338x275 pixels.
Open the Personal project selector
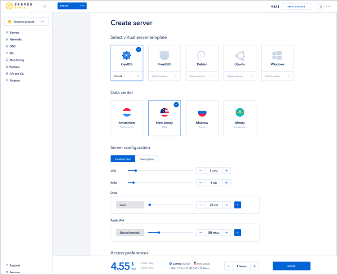click(x=27, y=22)
